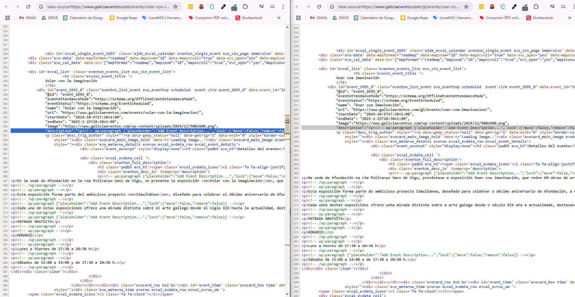Bookmark the left page with the star icon
This screenshot has height=297, width=575.
point(175,7)
